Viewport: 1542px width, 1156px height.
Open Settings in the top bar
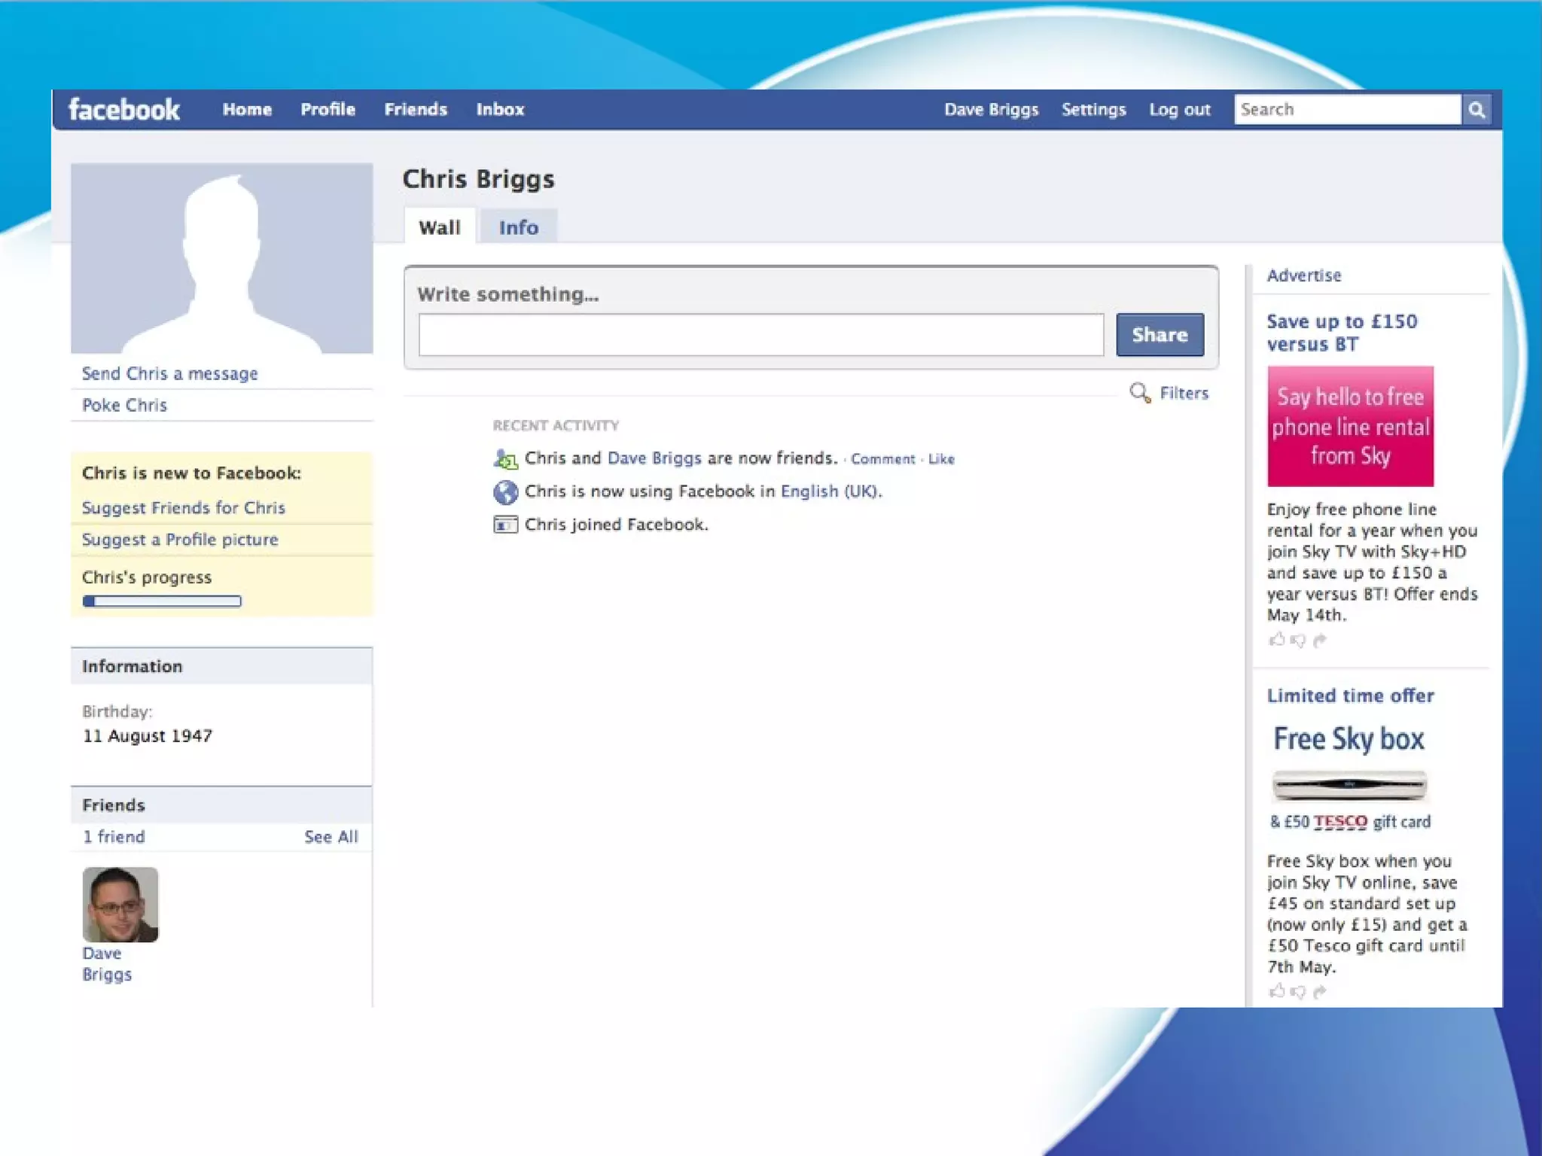[1093, 110]
